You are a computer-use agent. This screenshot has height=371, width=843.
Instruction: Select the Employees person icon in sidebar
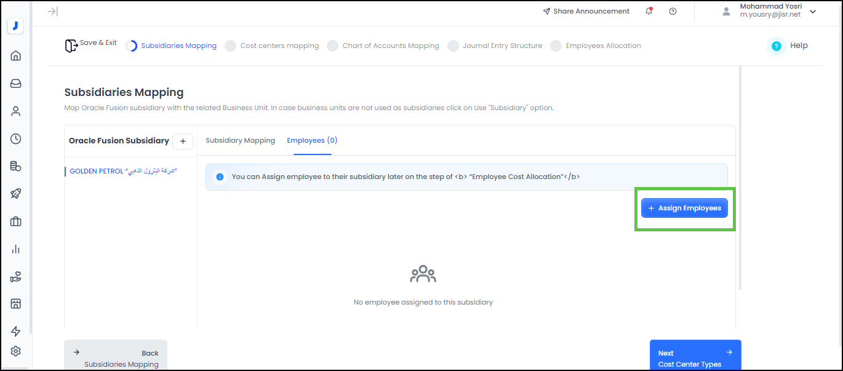point(15,111)
